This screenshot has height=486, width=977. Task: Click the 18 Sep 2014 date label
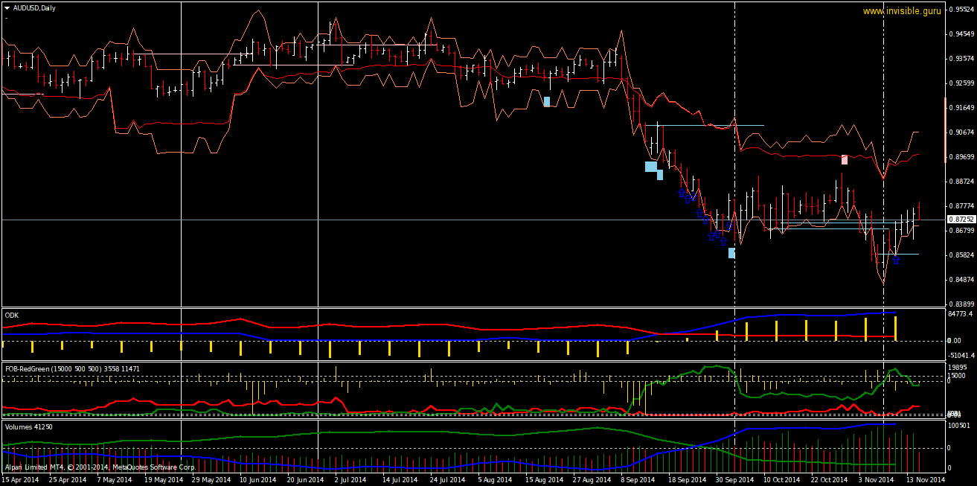click(689, 481)
